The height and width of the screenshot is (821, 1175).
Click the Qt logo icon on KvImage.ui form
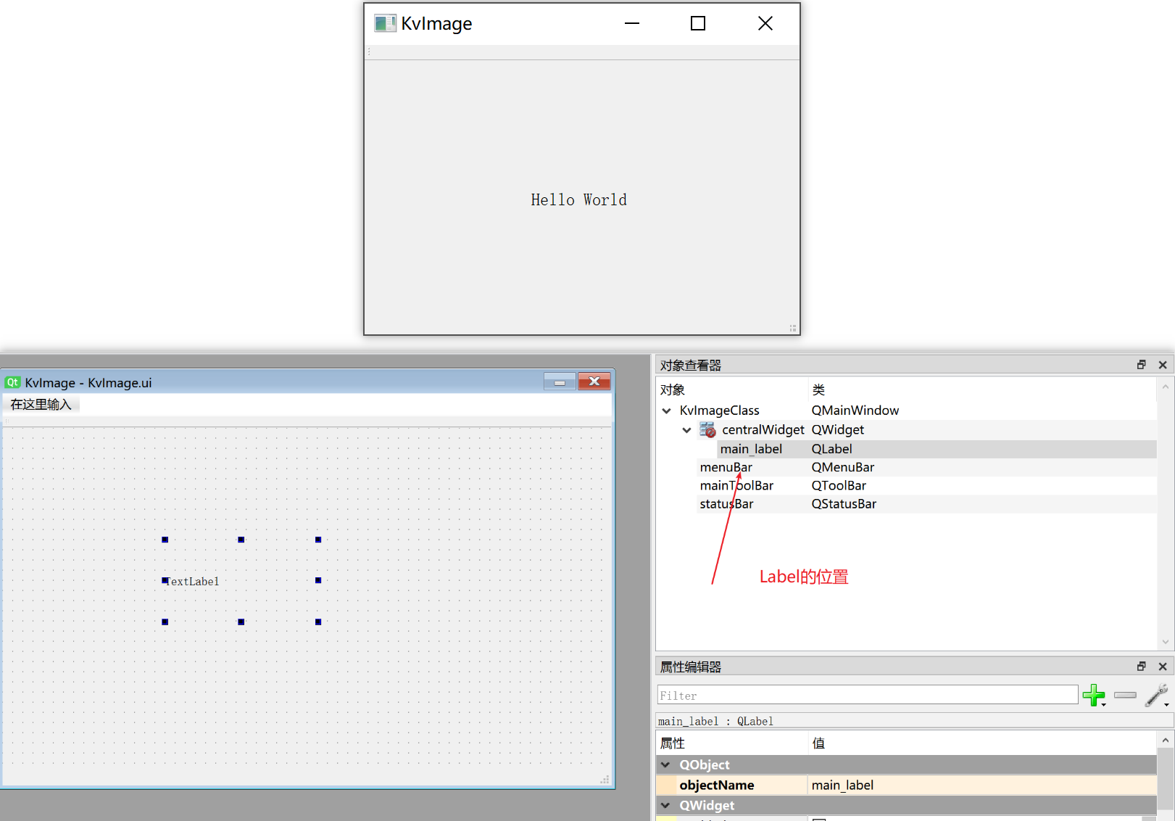tap(12, 382)
